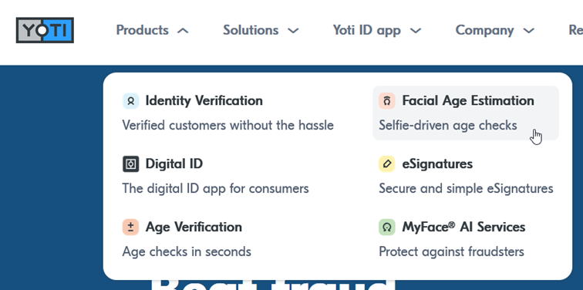Click 'Age checks in seconds' description
Viewport: 583px width, 290px height.
[187, 251]
